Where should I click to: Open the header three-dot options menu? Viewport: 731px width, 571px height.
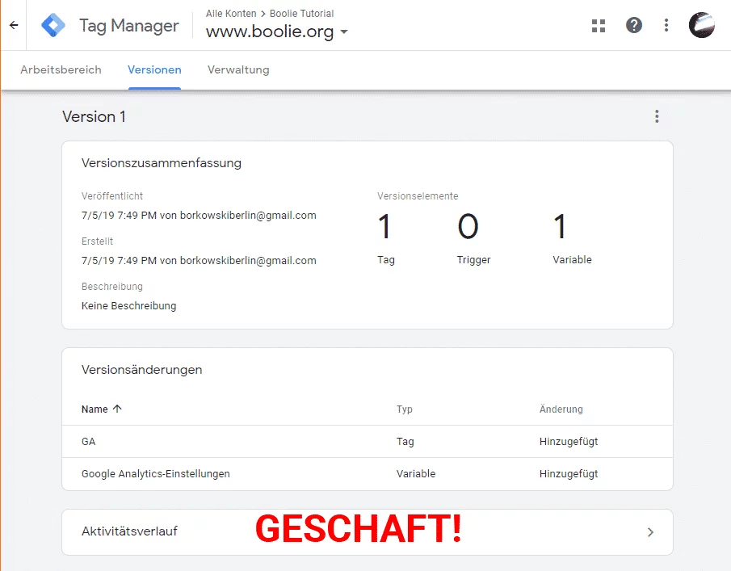[x=666, y=25]
